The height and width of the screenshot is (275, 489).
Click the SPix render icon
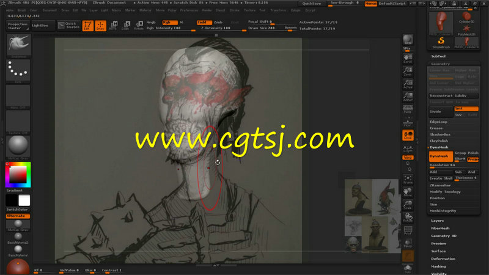coord(408,42)
